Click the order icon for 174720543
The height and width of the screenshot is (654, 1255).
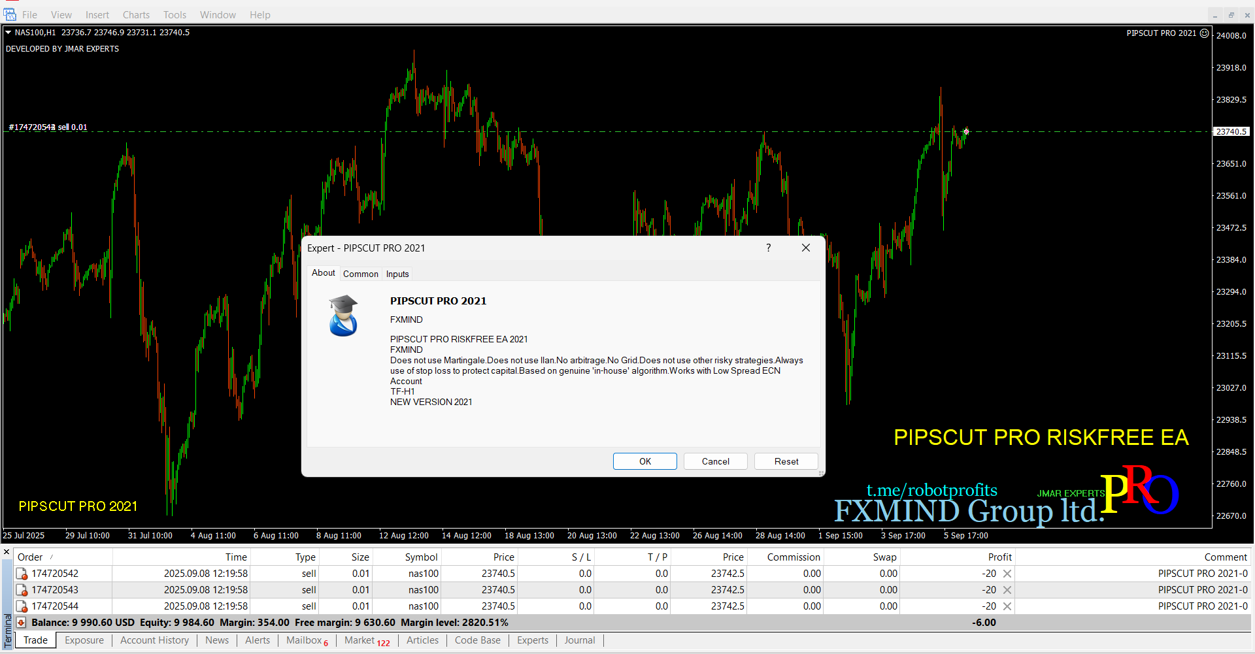point(22,590)
